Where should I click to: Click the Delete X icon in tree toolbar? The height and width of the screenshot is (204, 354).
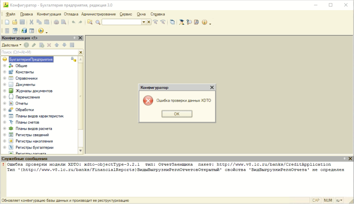click(49, 45)
